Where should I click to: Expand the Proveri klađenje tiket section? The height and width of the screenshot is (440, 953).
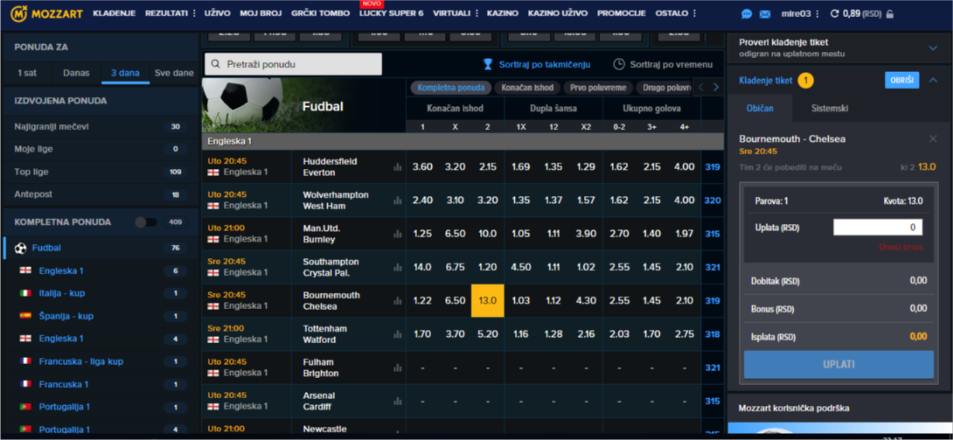[933, 48]
